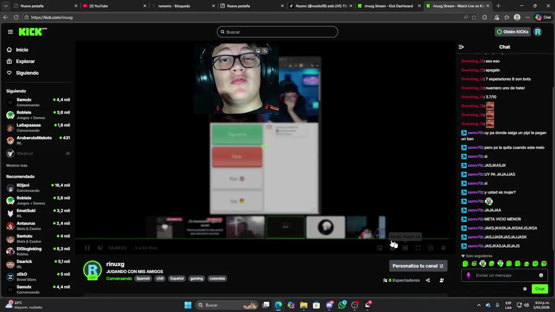
Task: Open a new browser tab
Action: pos(498,6)
